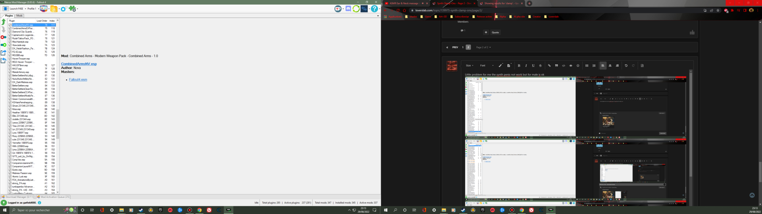
Task: Move selected plugin up with green arrow
Action: (x=4, y=22)
